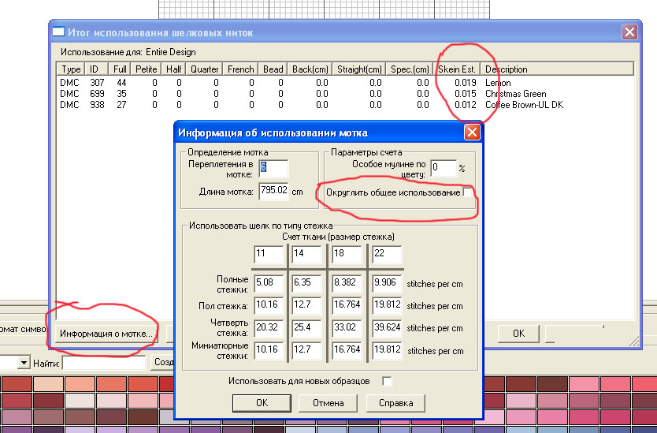Click the Description column header
This screenshot has width=657, height=433.
507,69
